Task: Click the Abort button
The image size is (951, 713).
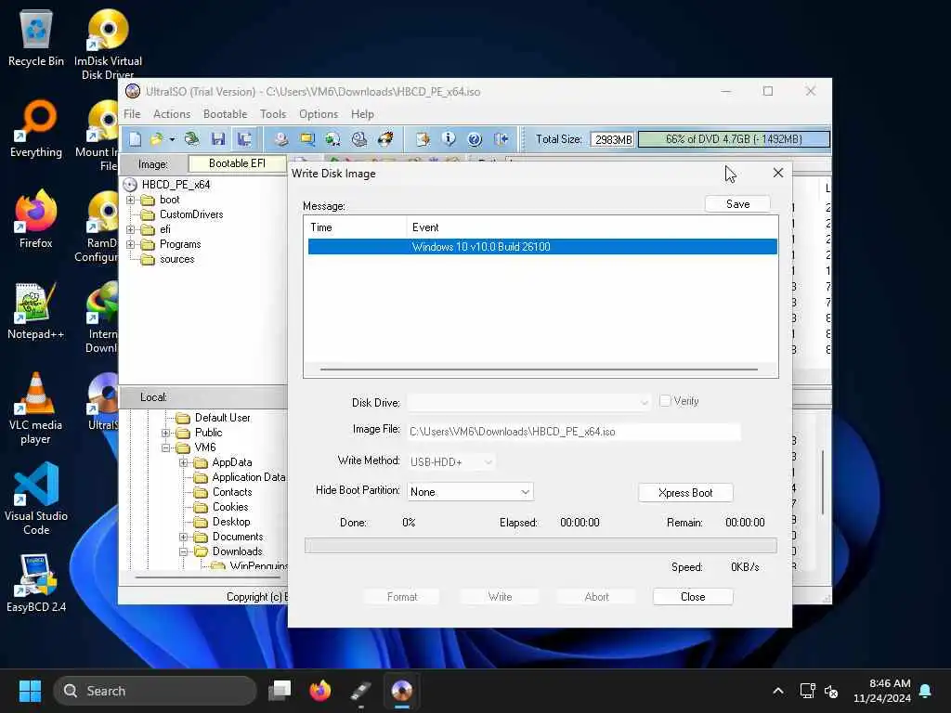Action: click(x=596, y=597)
